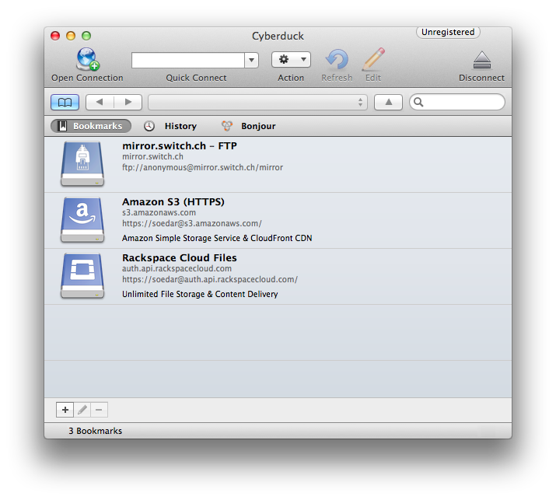Click the Open Connection globe icon
The width and height of the screenshot is (556, 500).
coord(88,59)
